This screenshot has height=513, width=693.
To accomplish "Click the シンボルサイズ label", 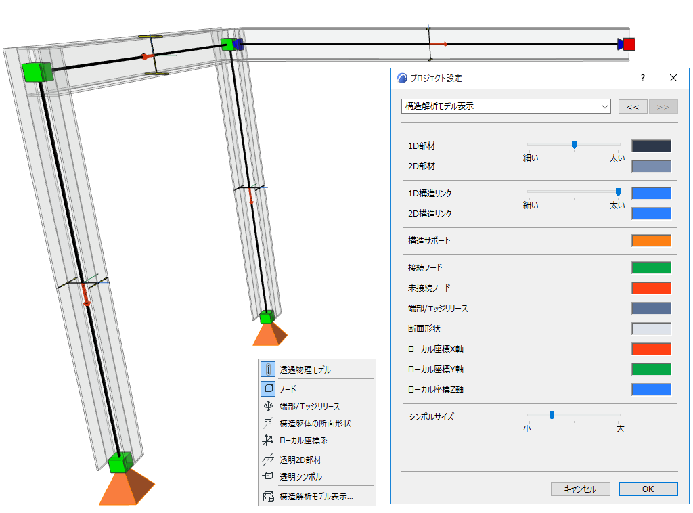I will click(x=431, y=416).
